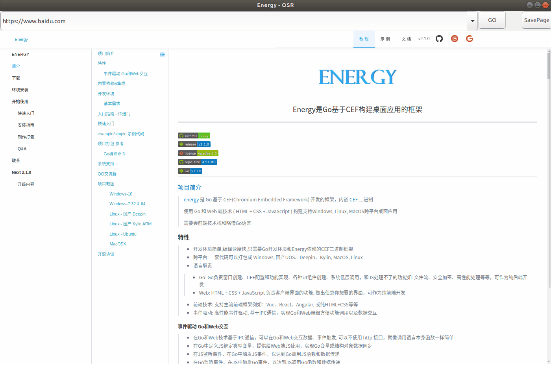The image size is (551, 365).
Task: Jump to Linux - Ubuntu in contents
Action: 123,234
